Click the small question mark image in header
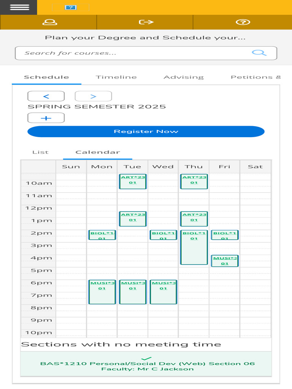 point(70,8)
